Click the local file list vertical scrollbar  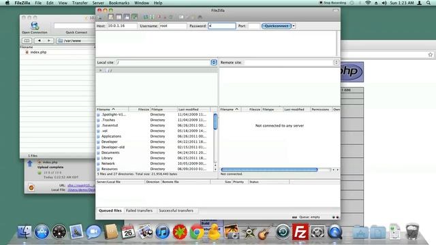[215, 121]
